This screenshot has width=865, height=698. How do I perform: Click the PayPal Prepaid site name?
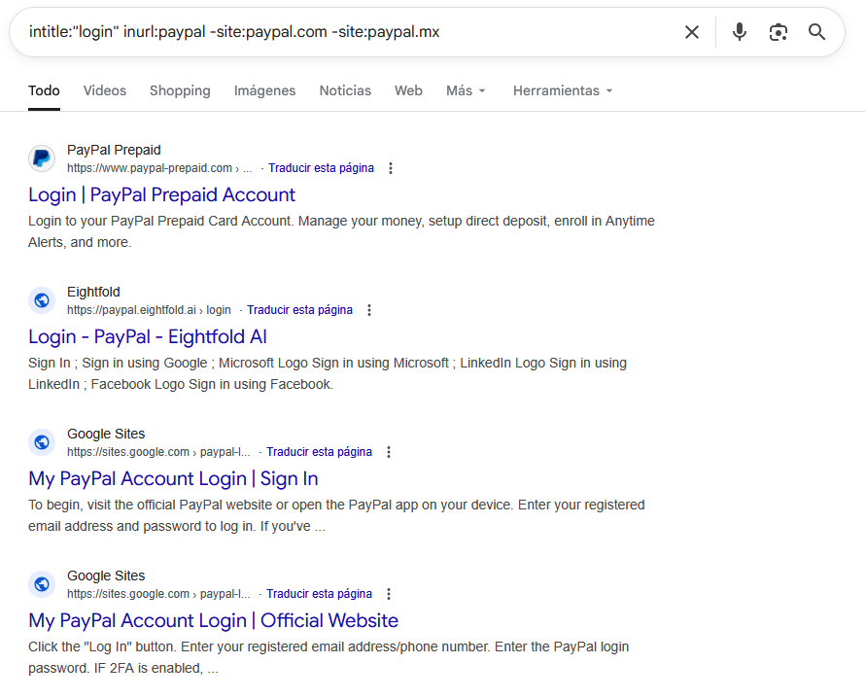[114, 150]
